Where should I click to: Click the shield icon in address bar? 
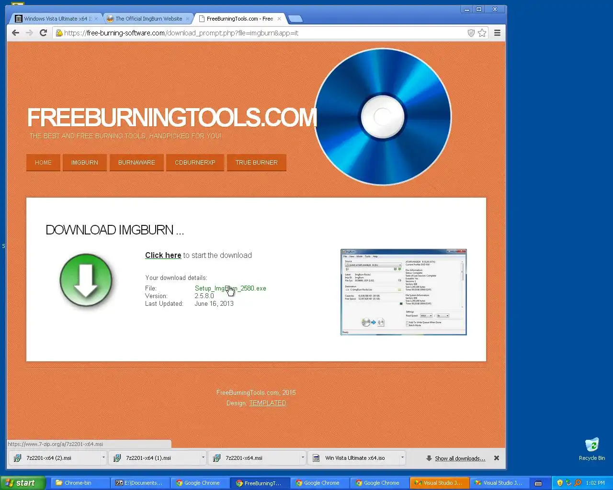pyautogui.click(x=471, y=33)
